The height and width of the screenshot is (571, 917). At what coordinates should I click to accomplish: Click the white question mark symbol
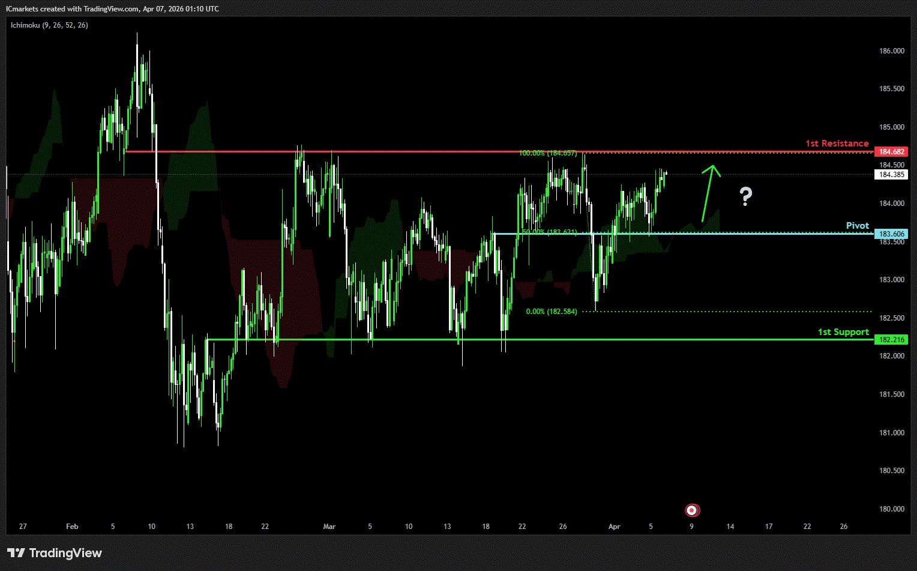pos(745,196)
